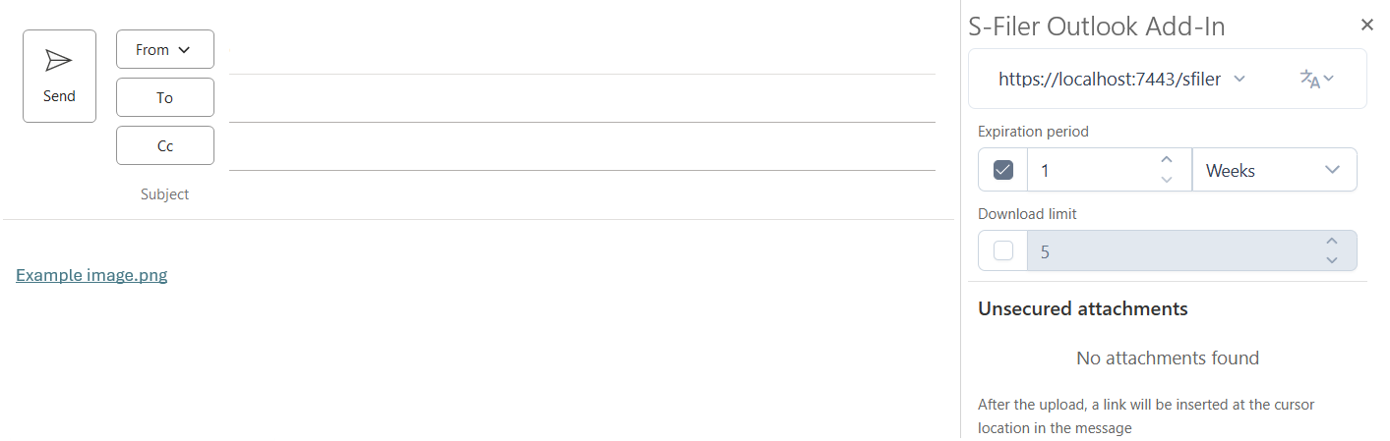Click the download limit number field
Screen dimensions: 1390x441
click(1176, 251)
